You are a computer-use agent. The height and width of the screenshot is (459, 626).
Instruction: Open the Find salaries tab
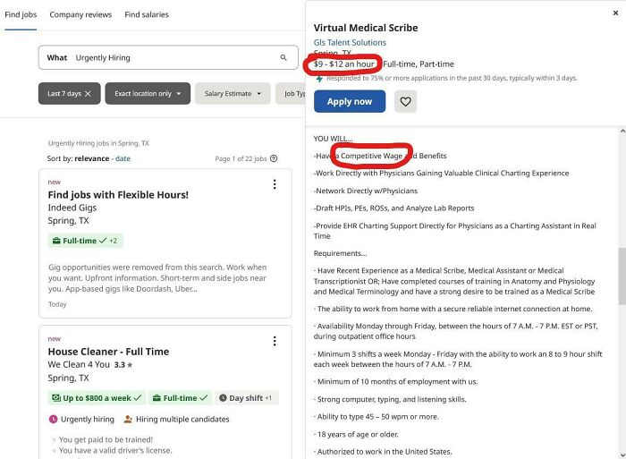(147, 15)
